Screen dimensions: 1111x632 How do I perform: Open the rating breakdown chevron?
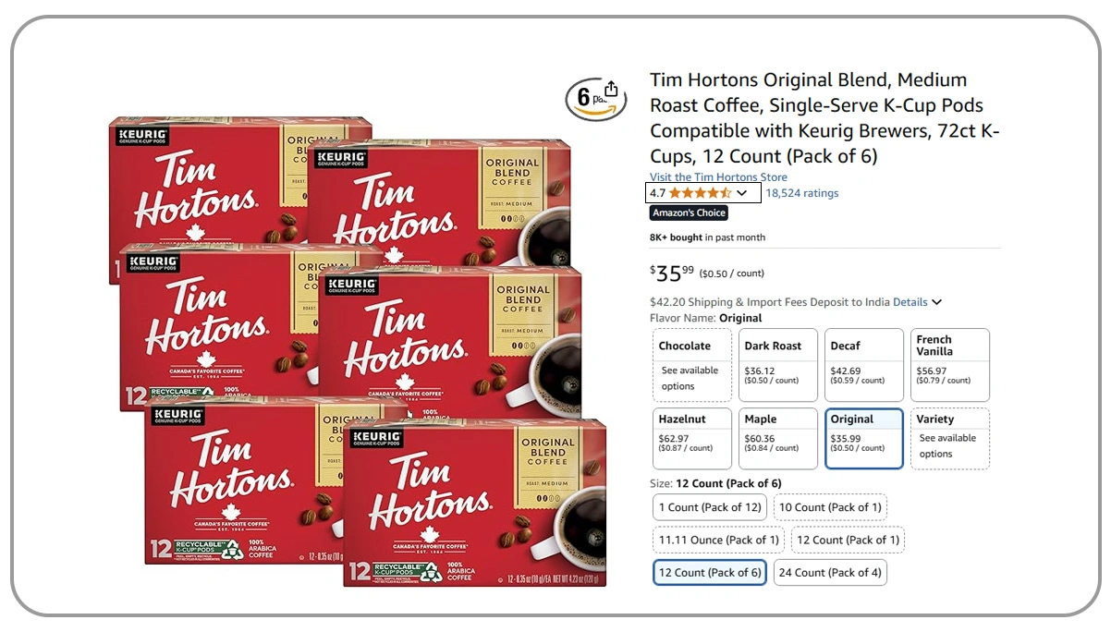coord(741,193)
